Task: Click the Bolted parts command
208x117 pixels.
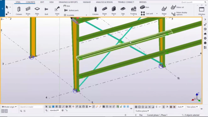Action: (71, 10)
